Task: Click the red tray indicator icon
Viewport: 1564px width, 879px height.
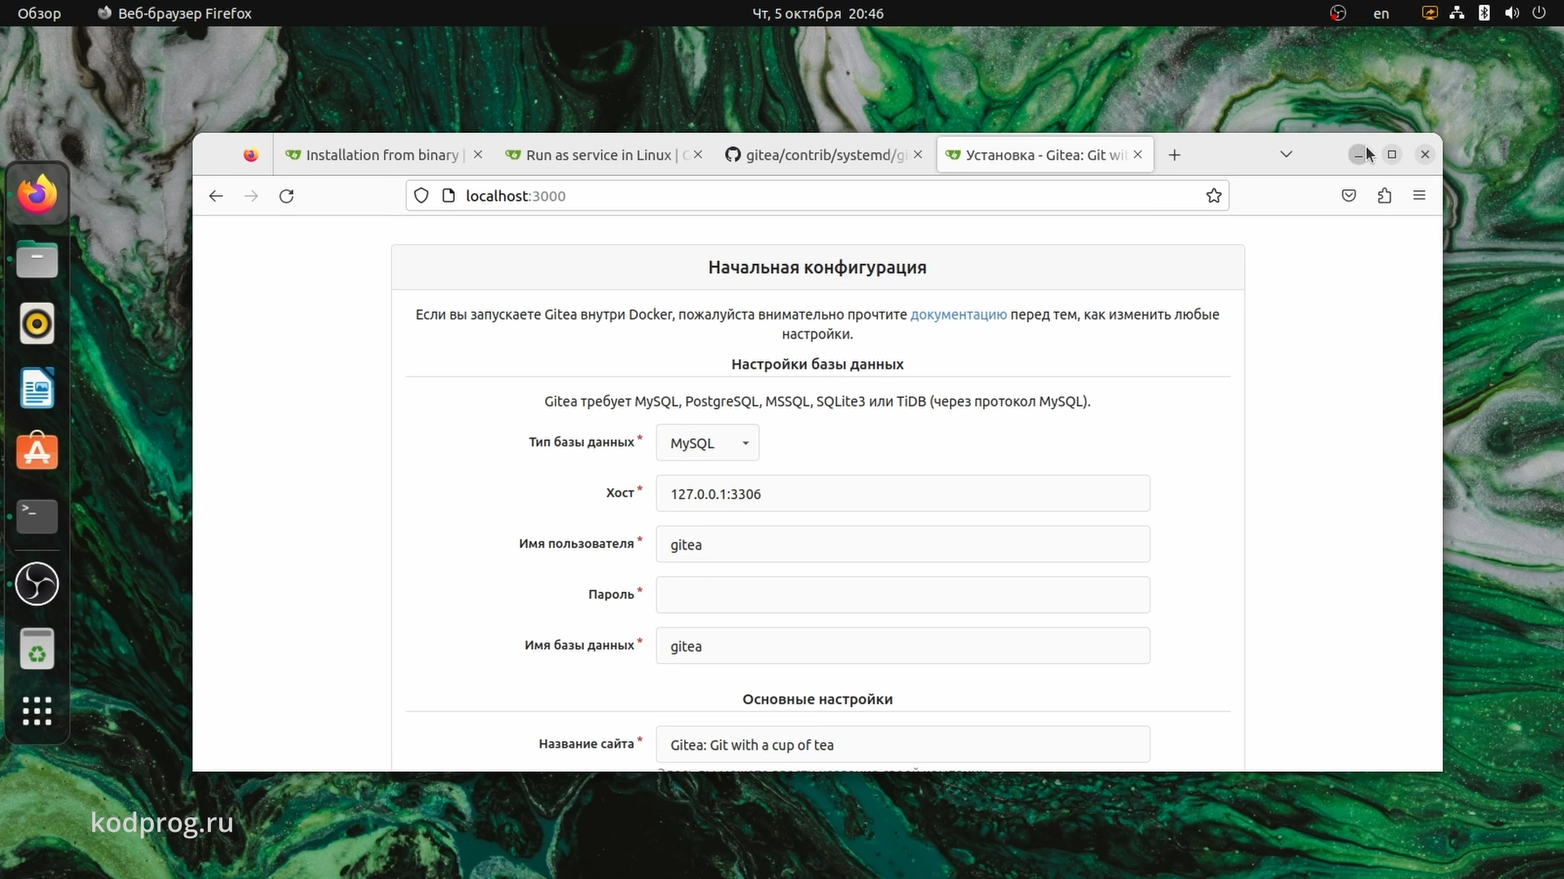Action: 1338,13
